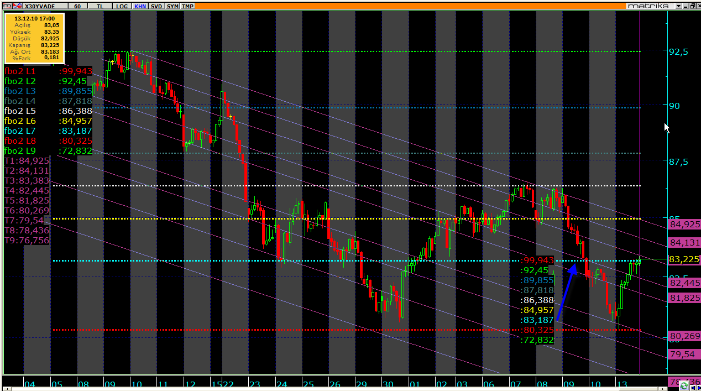Minimize the chart window
The image size is (701, 391).
click(x=685, y=6)
